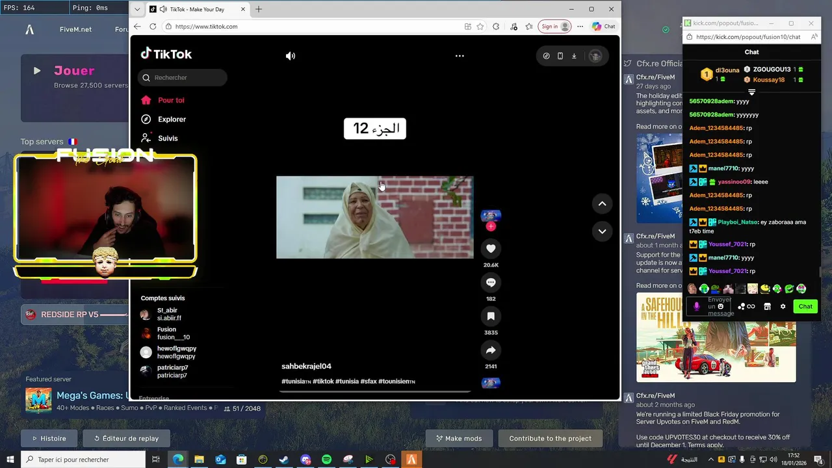Click leaderboard user ZGOUGOU13
This screenshot has height=468, width=832.
point(772,70)
